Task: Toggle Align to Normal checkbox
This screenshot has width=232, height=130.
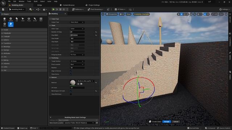Action: tap(71, 71)
